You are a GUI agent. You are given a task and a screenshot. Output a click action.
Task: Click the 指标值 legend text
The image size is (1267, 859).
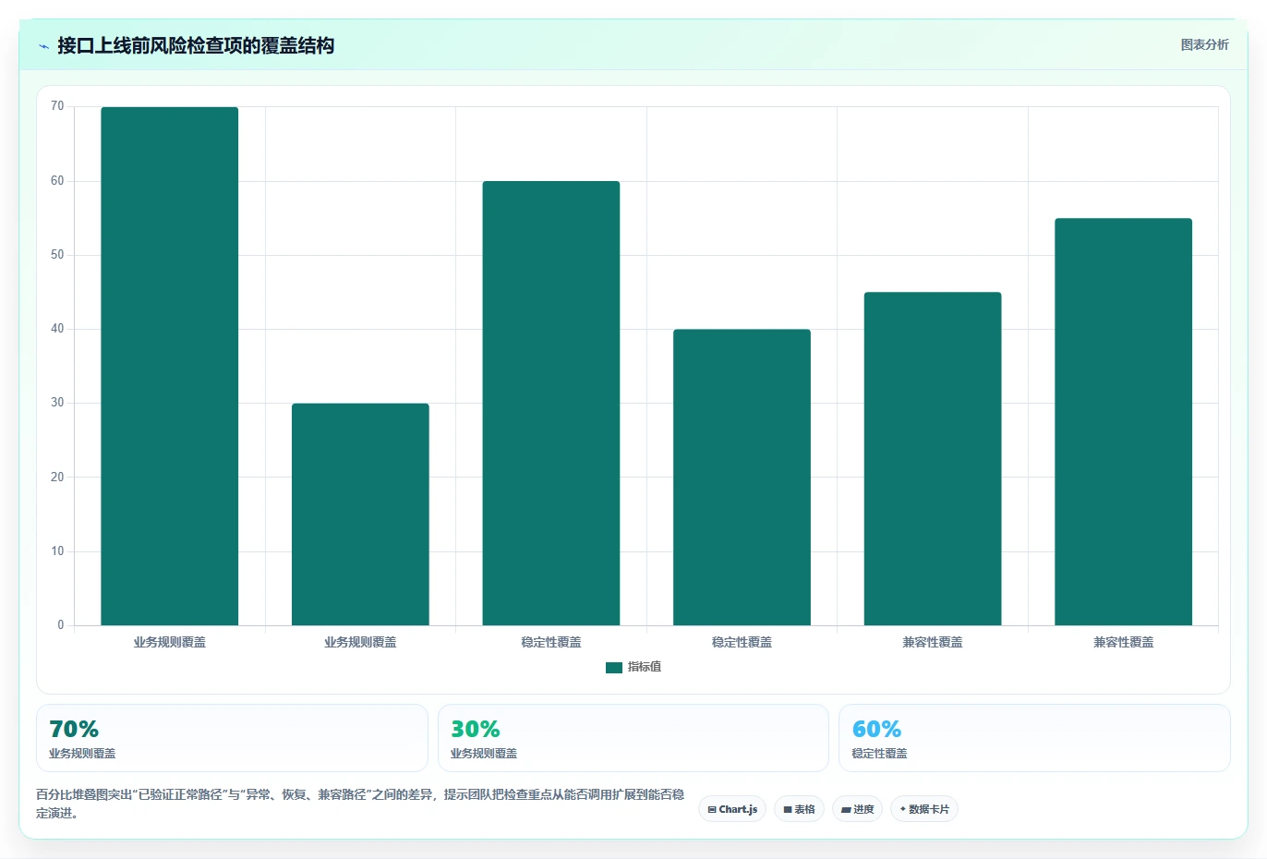tap(645, 667)
